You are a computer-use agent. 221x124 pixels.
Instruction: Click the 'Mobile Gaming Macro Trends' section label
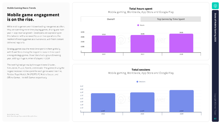coord(22,8)
